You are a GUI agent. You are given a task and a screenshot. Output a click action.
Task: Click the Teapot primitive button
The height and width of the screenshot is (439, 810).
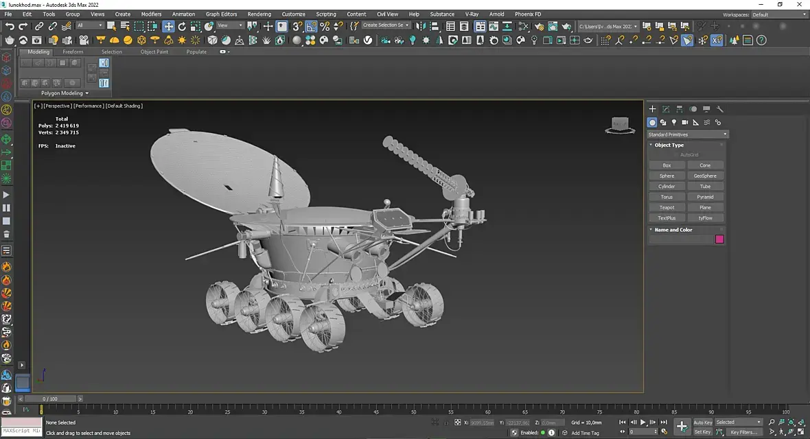667,207
